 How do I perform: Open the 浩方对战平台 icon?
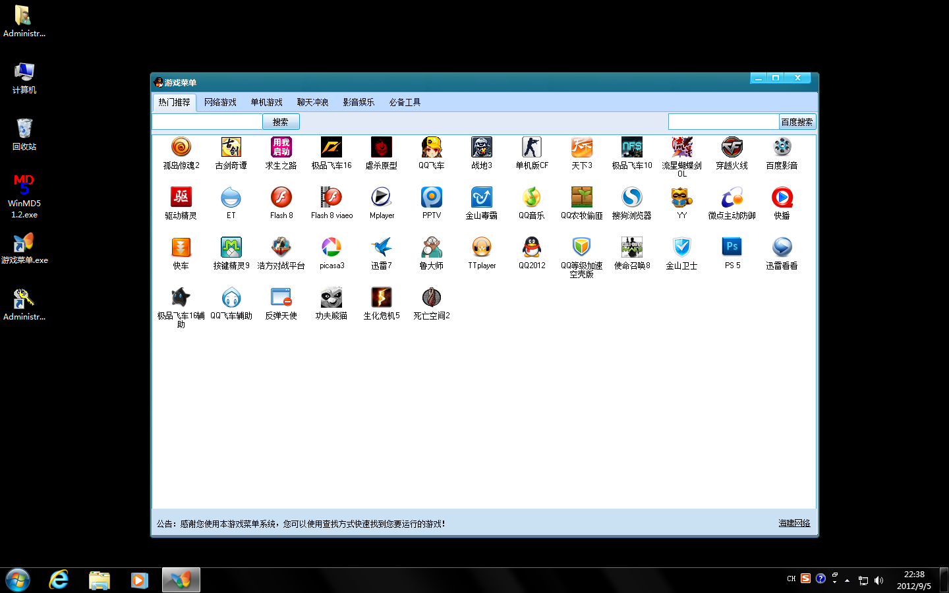tap(281, 247)
